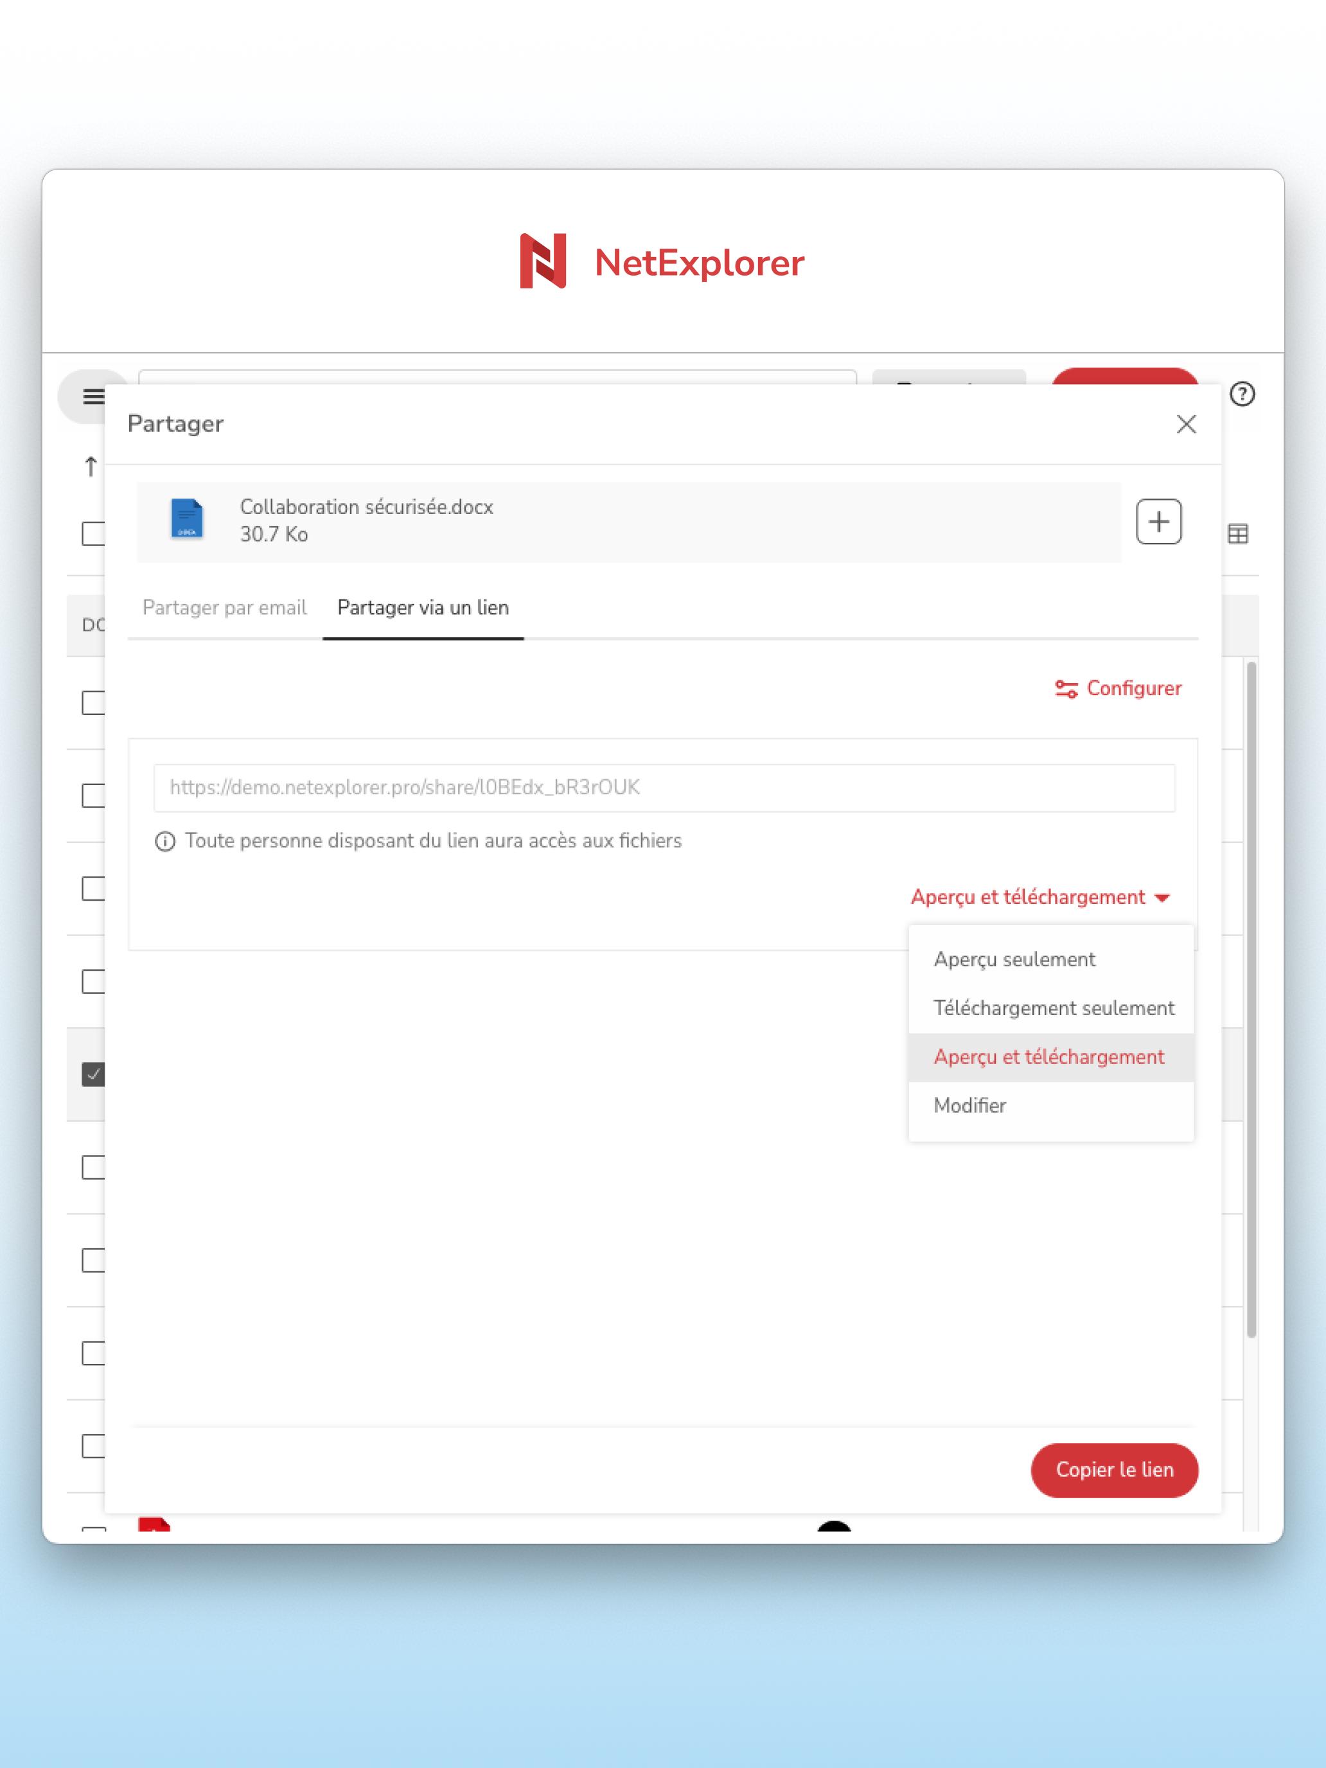Click the 30.7 Ko file size
Screen dimensions: 1326x1768
274,534
